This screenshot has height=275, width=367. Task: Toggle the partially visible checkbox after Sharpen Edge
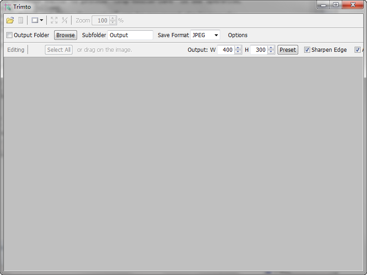pos(357,50)
